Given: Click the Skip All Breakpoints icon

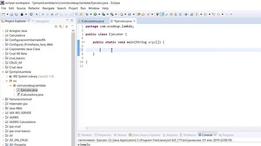Looking at the screenshot, I should coord(37,15).
